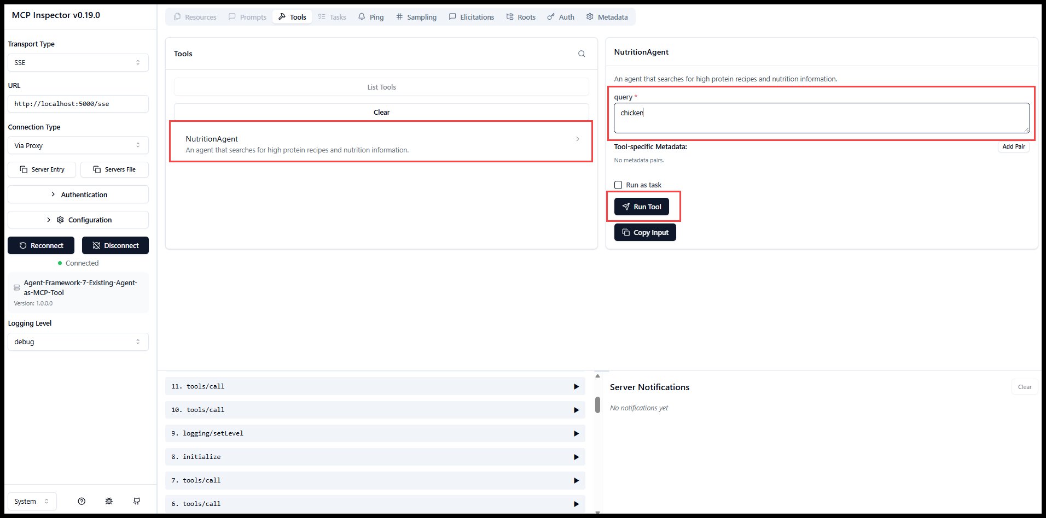
Task: Click the hash icon on the Sampling tab
Action: tap(399, 17)
